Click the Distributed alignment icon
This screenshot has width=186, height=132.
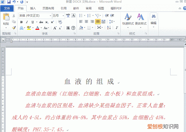click(x=103, y=22)
